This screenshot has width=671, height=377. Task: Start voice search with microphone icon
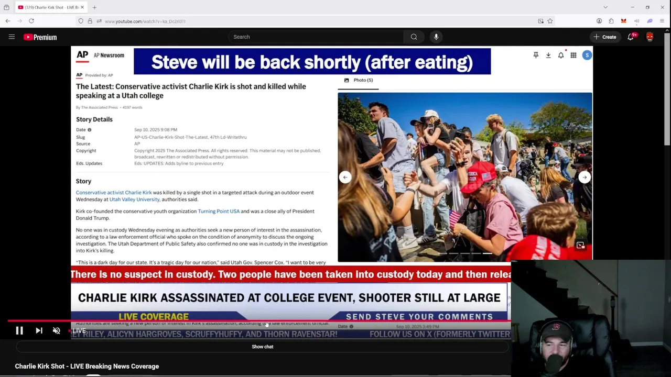tap(436, 37)
